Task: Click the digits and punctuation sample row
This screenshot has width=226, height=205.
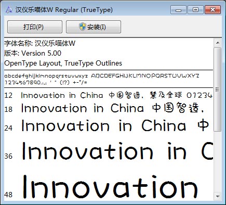Action: (46, 82)
